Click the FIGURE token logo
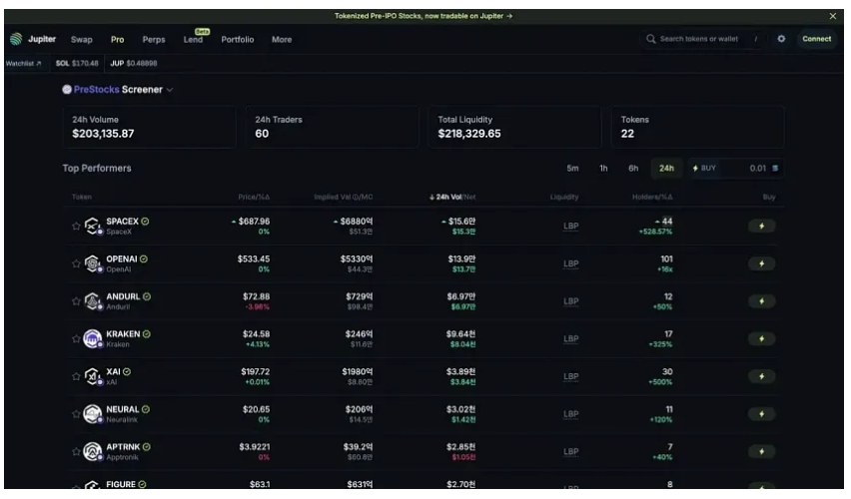Viewport: 851px width, 499px height. pos(93,484)
